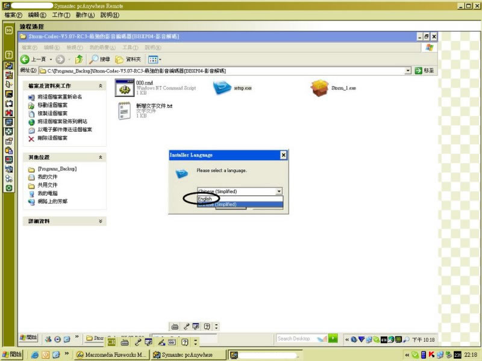Select the setup.exe file icon

pos(222,88)
